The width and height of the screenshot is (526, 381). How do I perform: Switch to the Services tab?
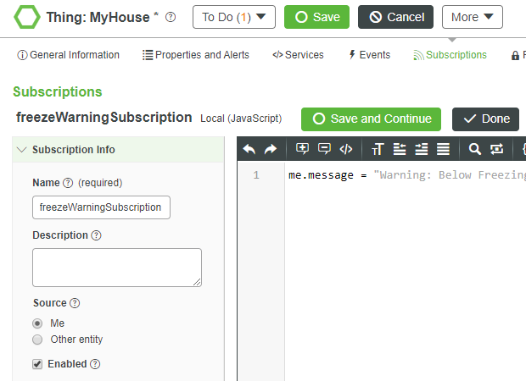click(x=298, y=55)
